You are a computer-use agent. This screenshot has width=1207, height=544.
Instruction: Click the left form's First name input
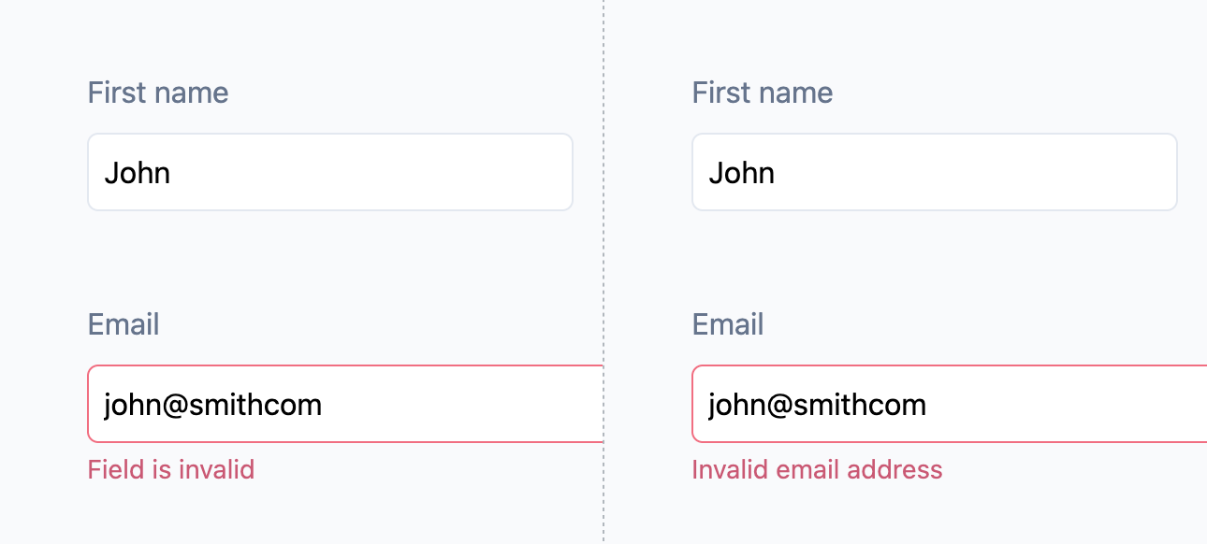pyautogui.click(x=329, y=172)
